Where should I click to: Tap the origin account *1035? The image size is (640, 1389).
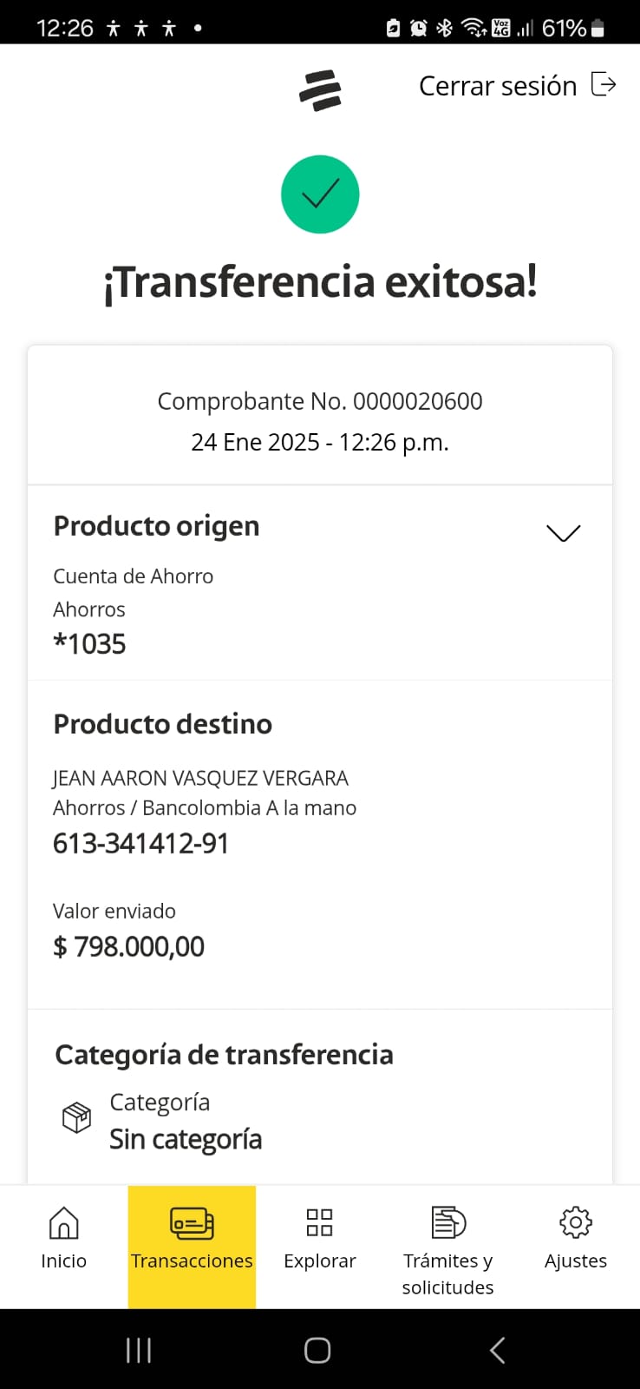coord(90,644)
